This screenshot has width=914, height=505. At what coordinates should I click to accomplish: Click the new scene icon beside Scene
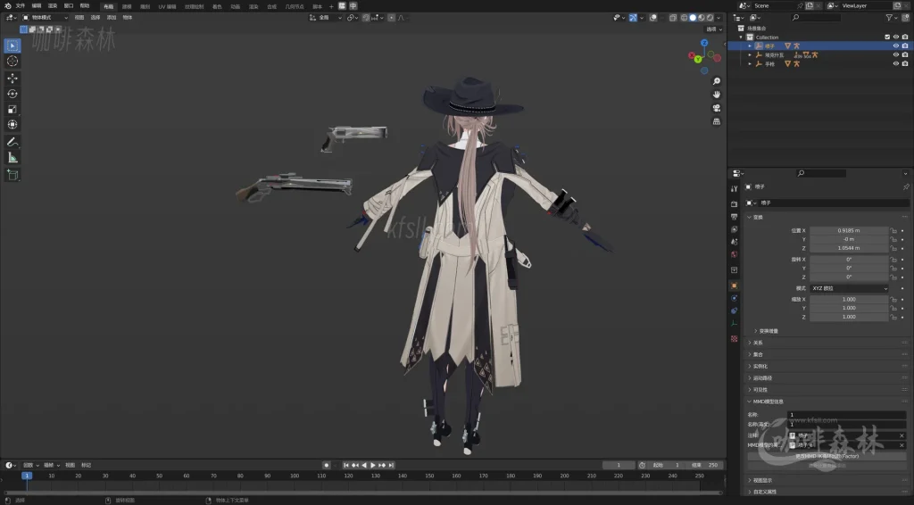coord(810,6)
